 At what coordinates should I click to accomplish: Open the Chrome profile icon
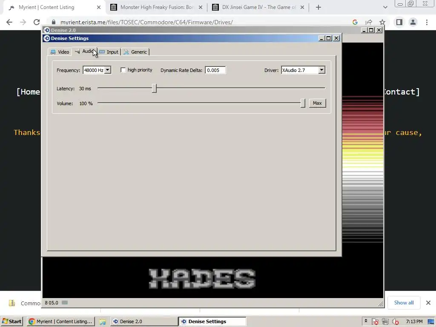pyautogui.click(x=413, y=22)
